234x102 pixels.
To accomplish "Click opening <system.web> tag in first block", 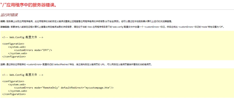I will coord(17,47).
